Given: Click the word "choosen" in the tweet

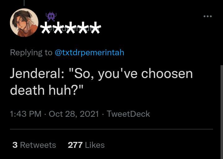Looking at the screenshot, I should point(167,74).
